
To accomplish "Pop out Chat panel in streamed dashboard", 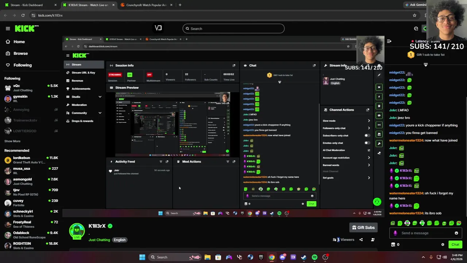I will (314, 65).
